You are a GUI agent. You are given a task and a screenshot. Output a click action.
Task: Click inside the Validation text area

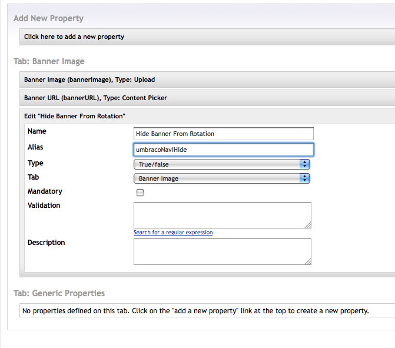coord(222,215)
